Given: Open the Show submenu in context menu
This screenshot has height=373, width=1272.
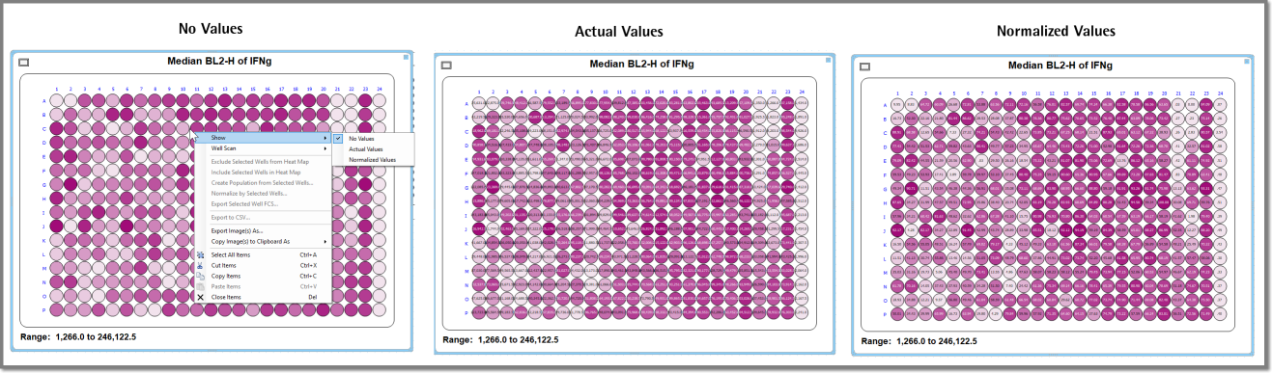Looking at the screenshot, I should [263, 138].
